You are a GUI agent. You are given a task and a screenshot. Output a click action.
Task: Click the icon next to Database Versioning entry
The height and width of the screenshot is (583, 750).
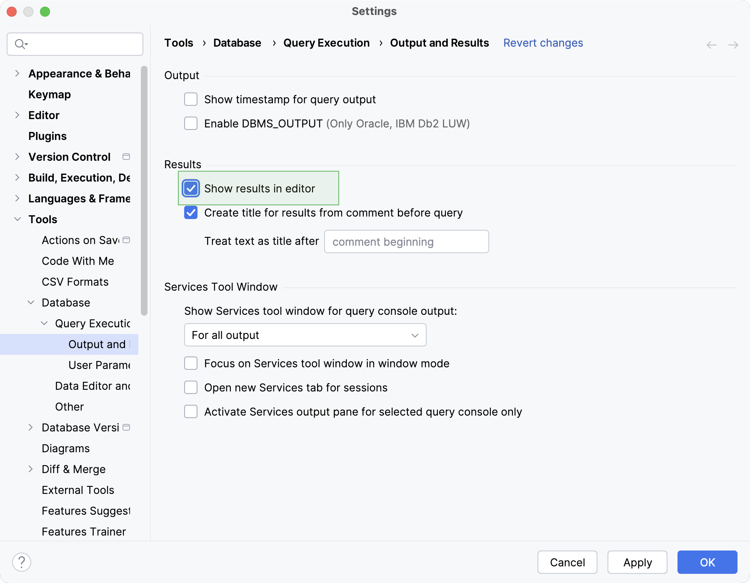coord(126,427)
